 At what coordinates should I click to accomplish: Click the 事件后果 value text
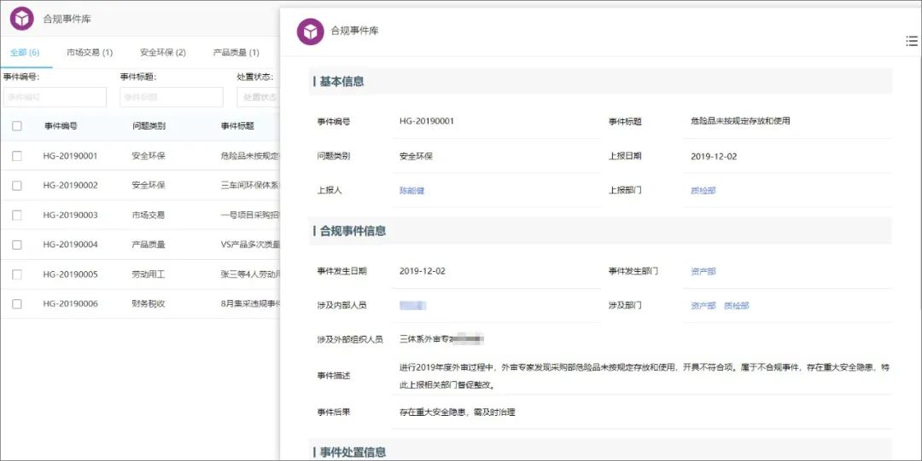pyautogui.click(x=458, y=412)
